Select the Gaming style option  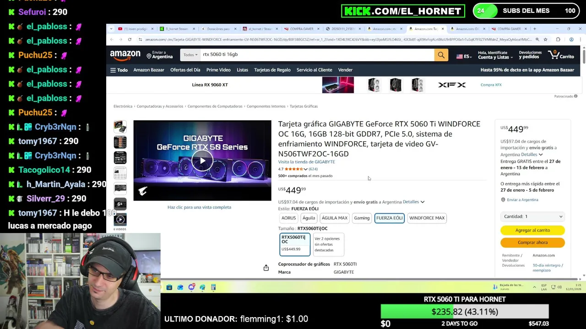coord(362,218)
